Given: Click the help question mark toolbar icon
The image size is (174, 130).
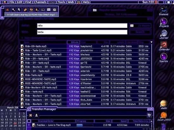Looking at the screenshot, I should point(54,10).
